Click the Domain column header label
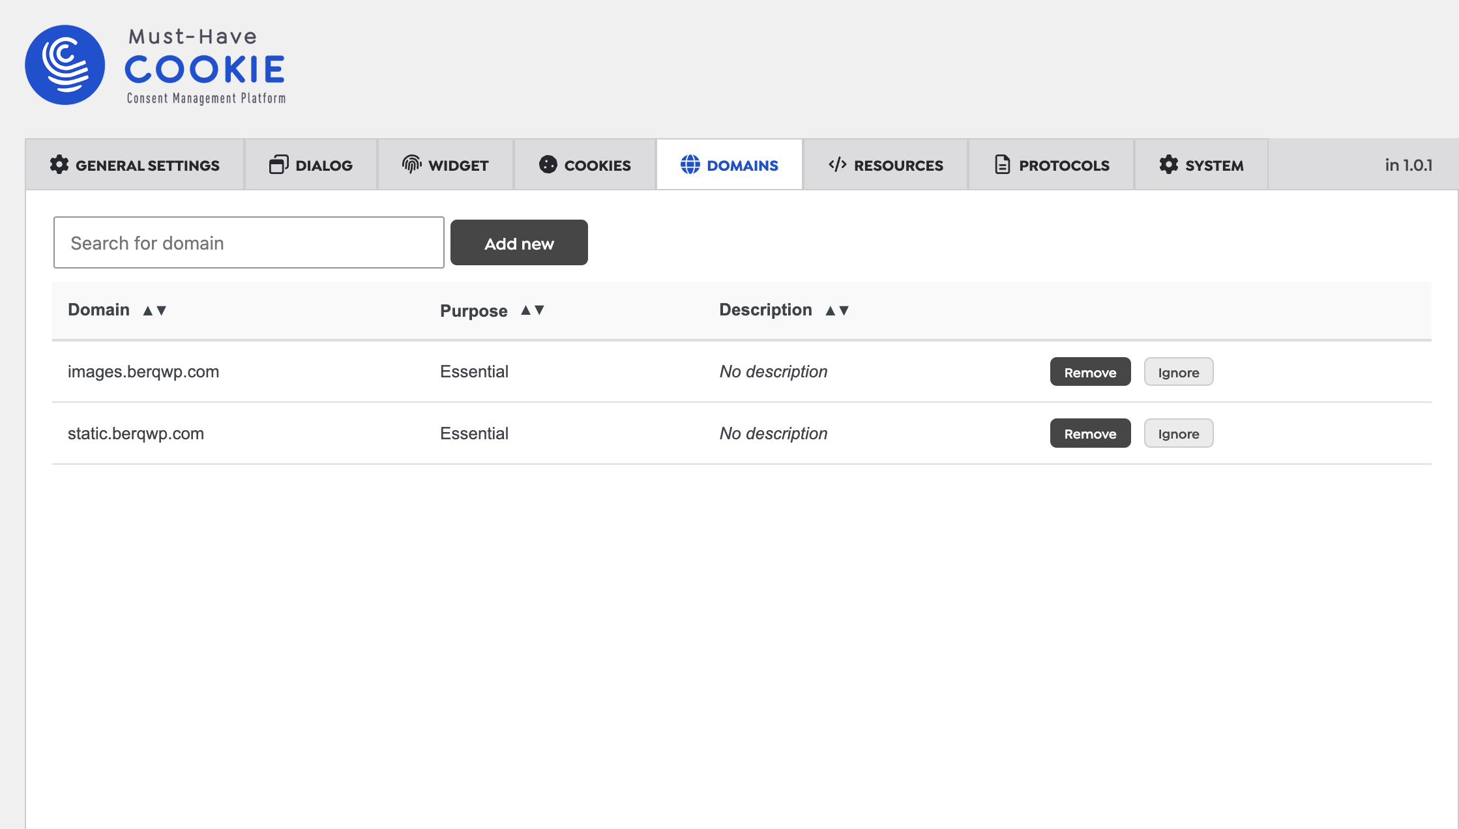This screenshot has height=829, width=1459. pyautogui.click(x=98, y=310)
